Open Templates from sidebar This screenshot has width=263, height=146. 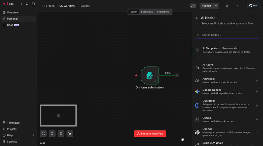point(18,123)
